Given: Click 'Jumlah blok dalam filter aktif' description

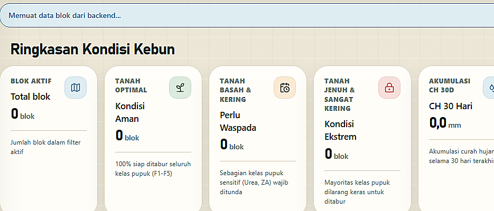Looking at the screenshot, I should click(x=45, y=147).
